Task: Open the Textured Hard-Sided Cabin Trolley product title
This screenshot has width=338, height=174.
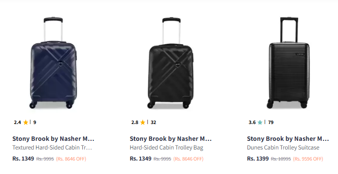Action: click(x=52, y=148)
